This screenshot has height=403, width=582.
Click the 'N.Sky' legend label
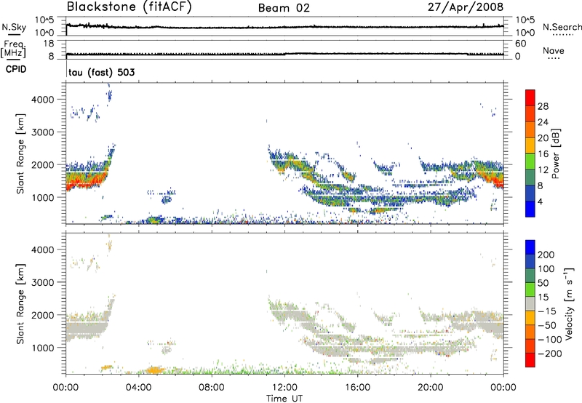click(14, 27)
